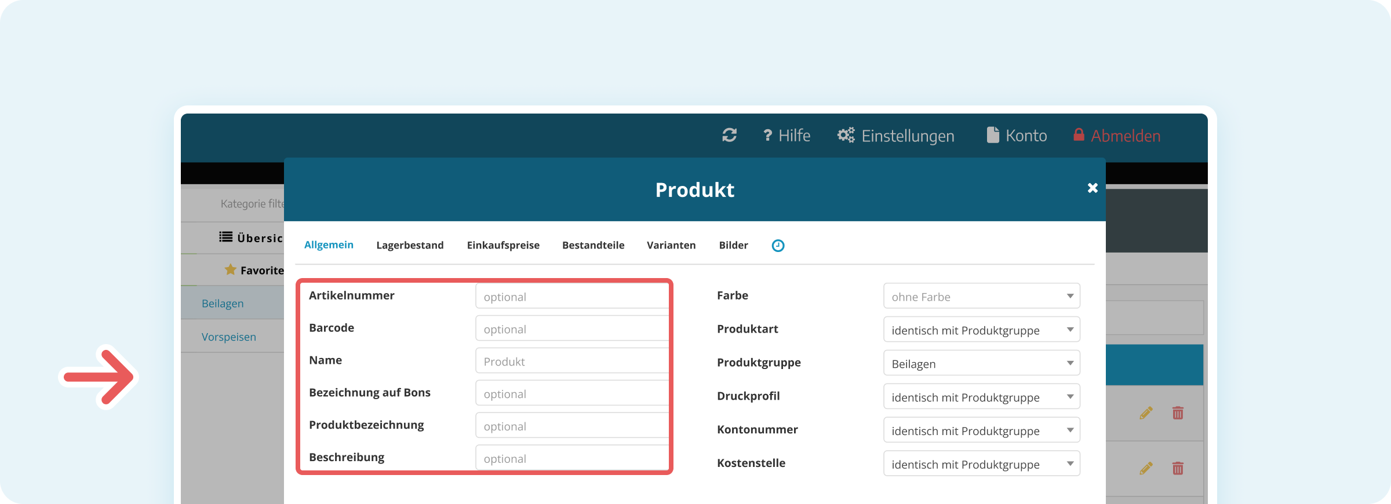The width and height of the screenshot is (1391, 504).
Task: Open the Bestandteile tab
Action: [x=593, y=245]
